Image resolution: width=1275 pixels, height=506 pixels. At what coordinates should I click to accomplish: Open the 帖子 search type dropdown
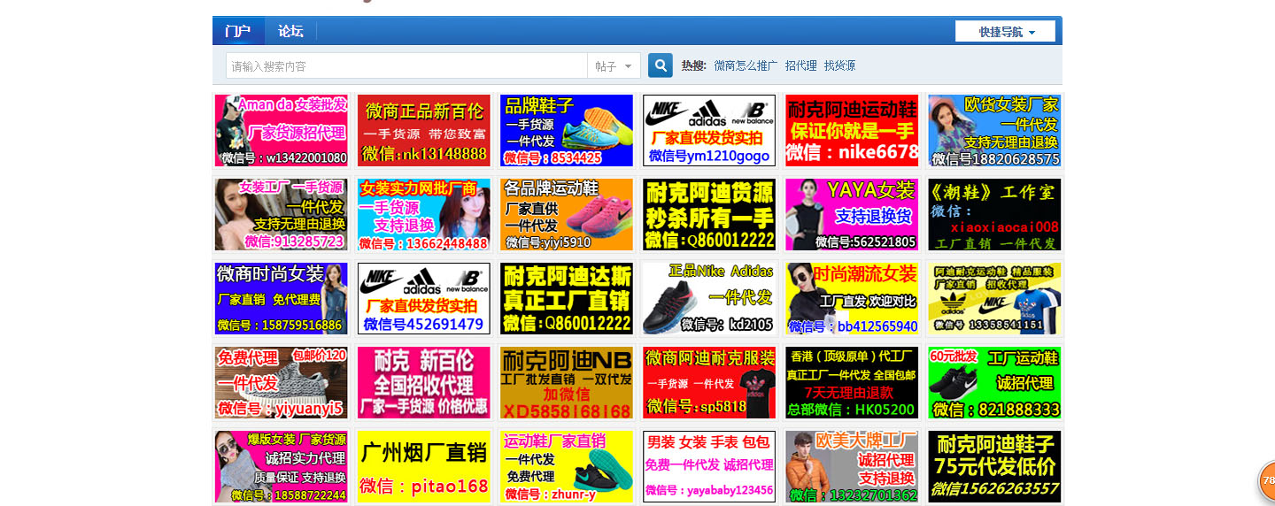click(614, 66)
